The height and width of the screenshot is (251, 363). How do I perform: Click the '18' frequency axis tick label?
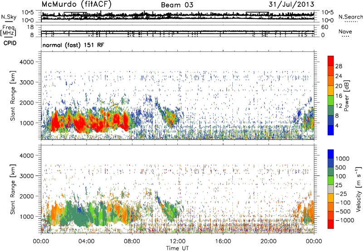30,27
